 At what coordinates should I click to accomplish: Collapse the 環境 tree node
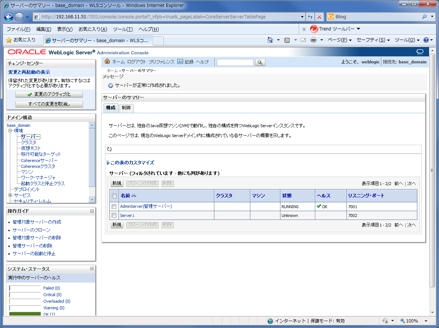click(x=10, y=130)
